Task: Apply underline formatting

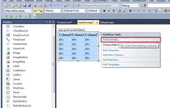Action: [114, 11]
